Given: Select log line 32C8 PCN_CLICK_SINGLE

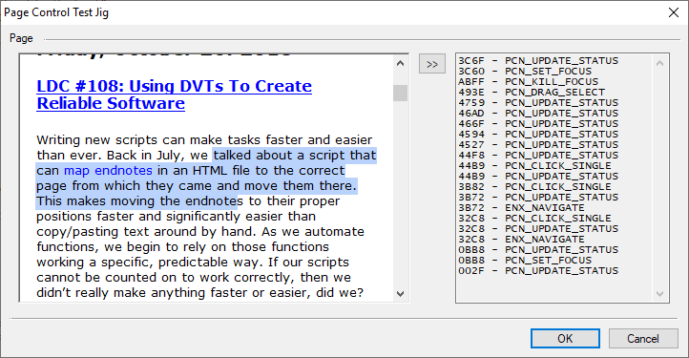Looking at the screenshot, I should point(534,219).
